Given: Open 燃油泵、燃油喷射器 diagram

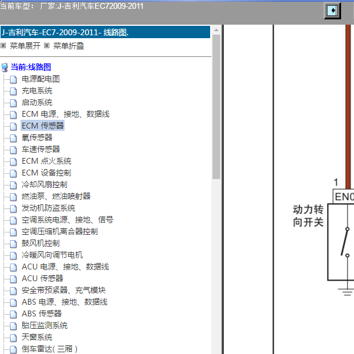Looking at the screenshot, I should (x=56, y=197).
